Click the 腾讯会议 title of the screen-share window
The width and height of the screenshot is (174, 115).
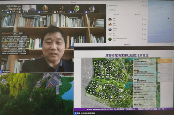pos(127,45)
